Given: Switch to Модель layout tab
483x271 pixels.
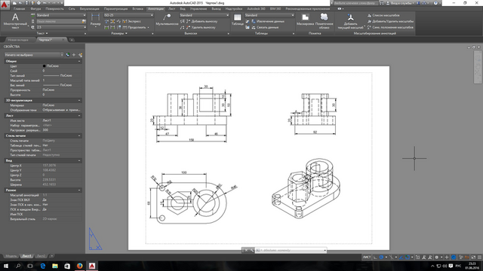Looking at the screenshot, I should point(11,256).
